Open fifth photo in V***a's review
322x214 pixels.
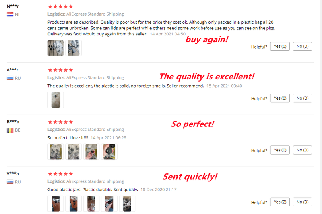pos(127,204)
